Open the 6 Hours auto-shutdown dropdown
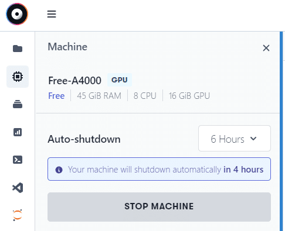285x231 pixels. pos(235,139)
